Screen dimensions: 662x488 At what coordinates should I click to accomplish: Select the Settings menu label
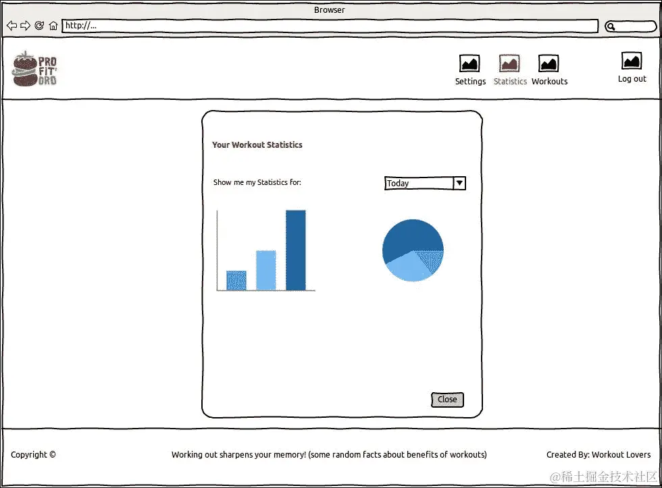(x=470, y=82)
